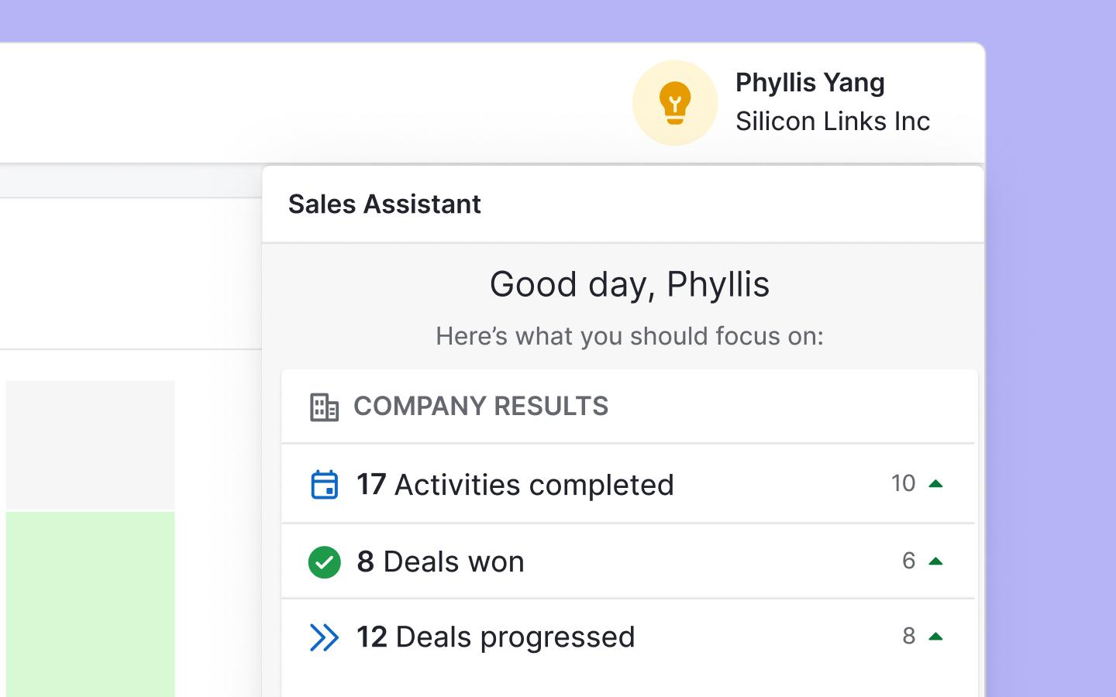Click the 17 Activities completed entry
Viewport: 1116px width, 697px height.
coord(514,484)
